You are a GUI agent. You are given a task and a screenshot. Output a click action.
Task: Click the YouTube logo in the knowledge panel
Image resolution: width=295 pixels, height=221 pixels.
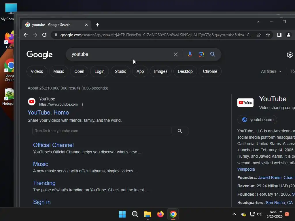(245, 103)
